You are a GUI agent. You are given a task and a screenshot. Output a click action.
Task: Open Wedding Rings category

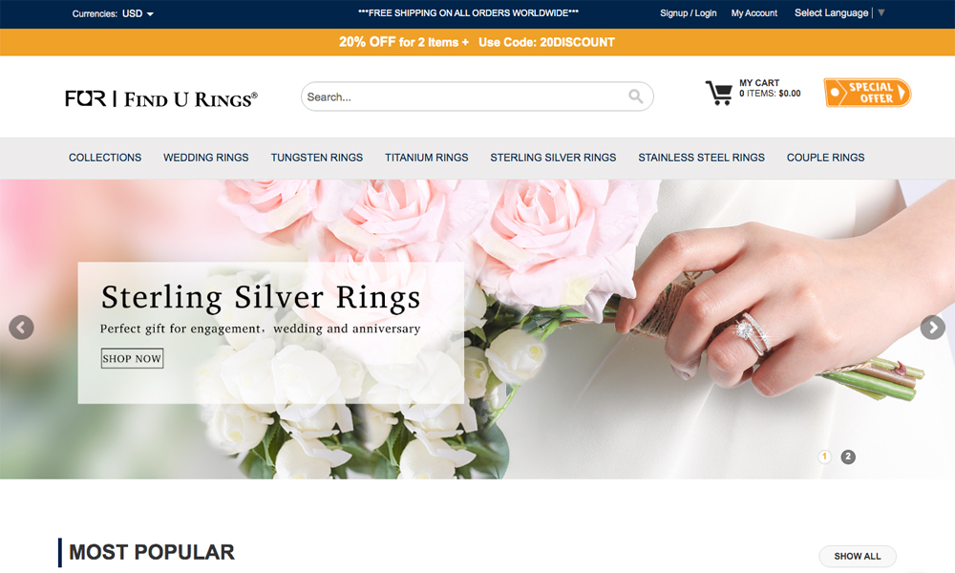tap(206, 158)
